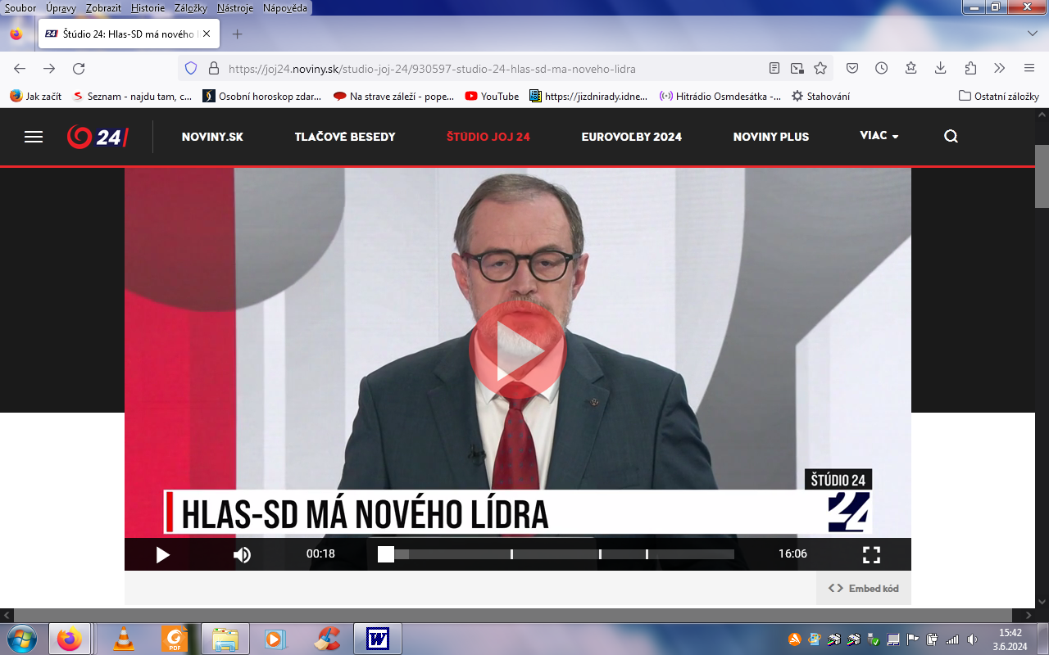
Task: Go to EUROVOĽBY 2024 section
Action: [x=631, y=137]
